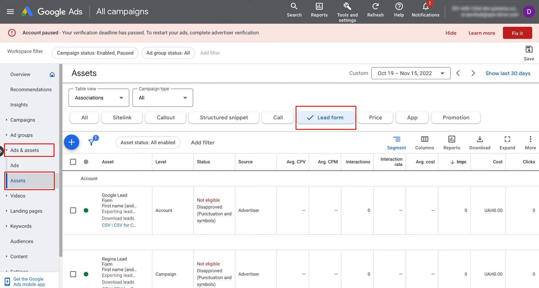Select the Lead form tab
This screenshot has height=288, width=539.
tap(326, 118)
